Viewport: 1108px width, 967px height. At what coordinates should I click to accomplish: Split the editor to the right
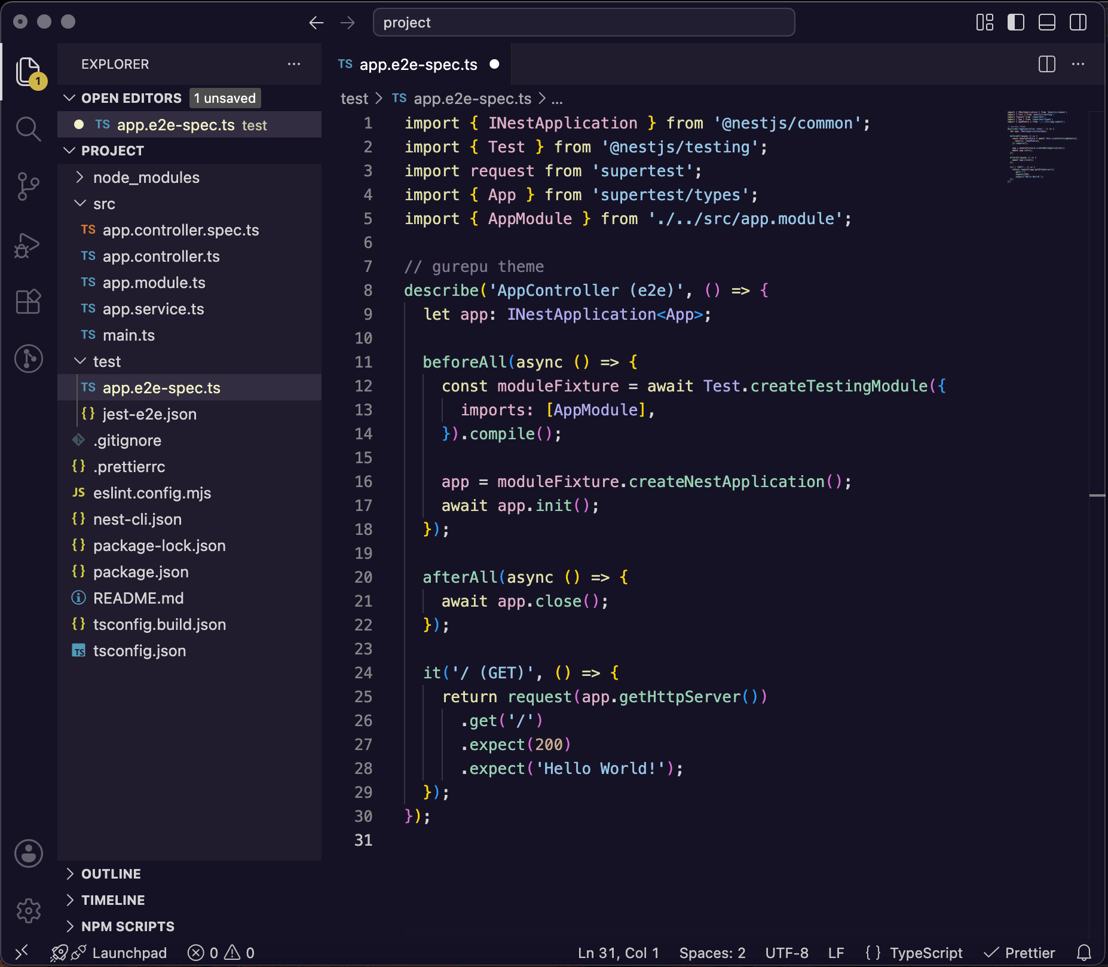(1047, 64)
